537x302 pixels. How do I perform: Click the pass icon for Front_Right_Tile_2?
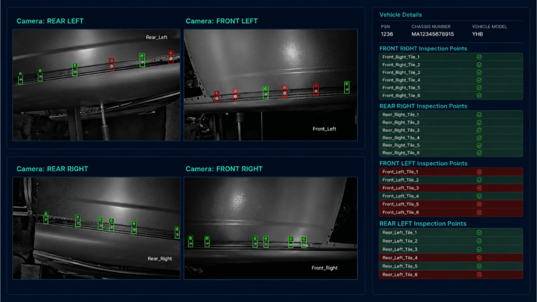[x=479, y=64]
